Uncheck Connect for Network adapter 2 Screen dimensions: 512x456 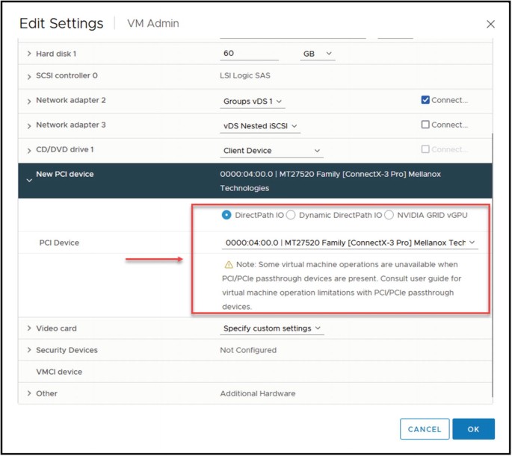pyautogui.click(x=425, y=100)
